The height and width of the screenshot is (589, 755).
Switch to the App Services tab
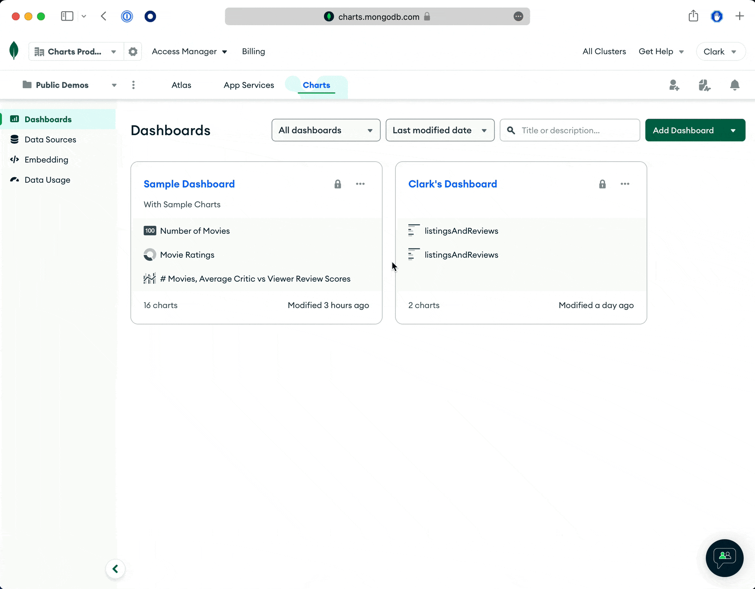coord(249,85)
